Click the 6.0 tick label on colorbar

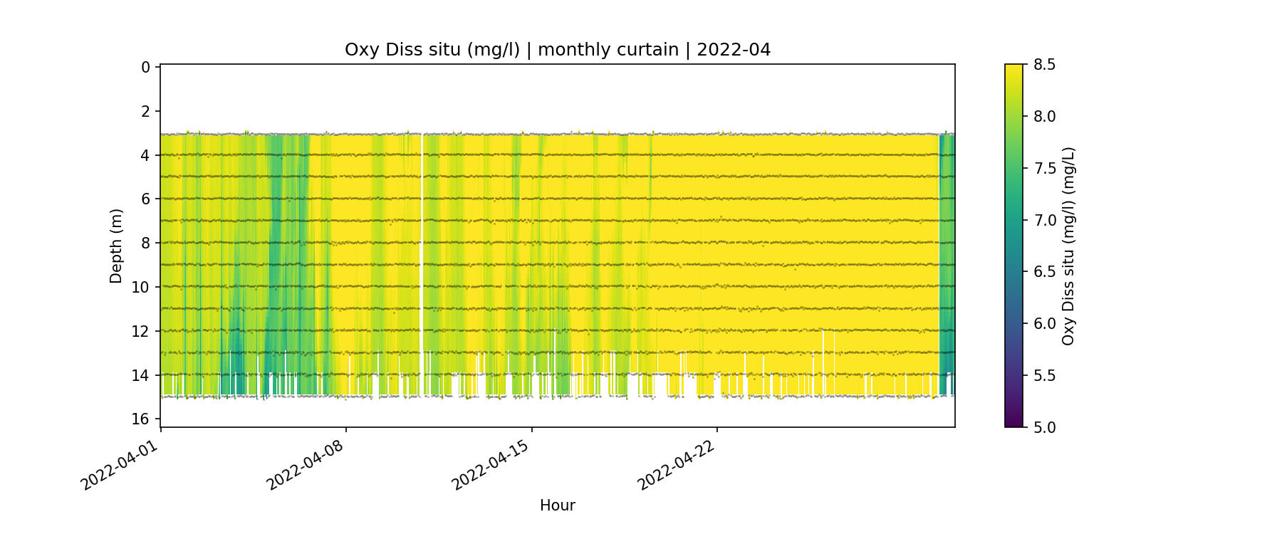point(1044,324)
